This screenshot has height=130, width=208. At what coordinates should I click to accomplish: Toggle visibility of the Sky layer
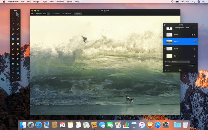click(194, 56)
